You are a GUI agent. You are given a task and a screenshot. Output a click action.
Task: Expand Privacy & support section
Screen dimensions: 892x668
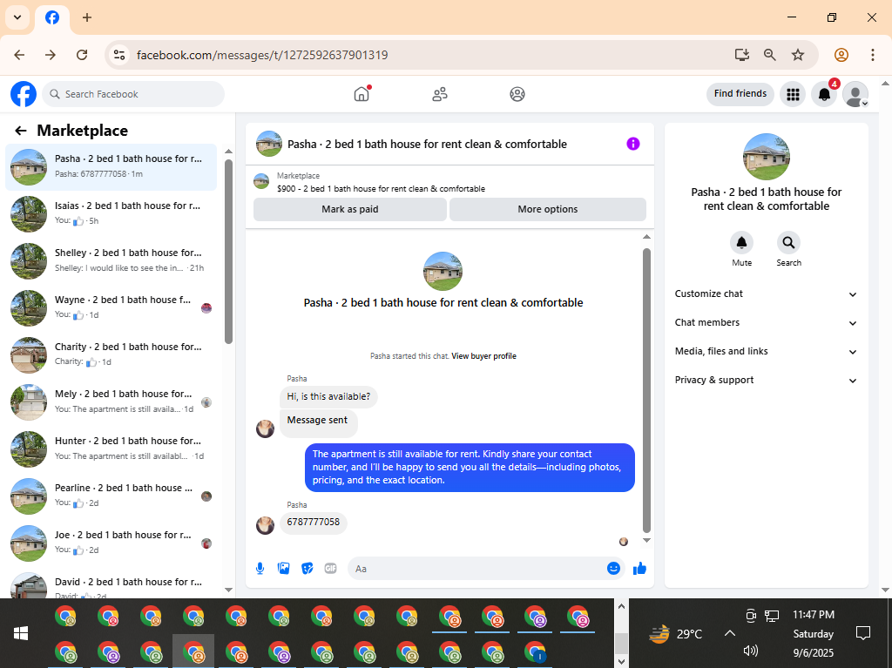[766, 380]
